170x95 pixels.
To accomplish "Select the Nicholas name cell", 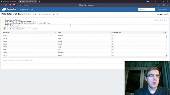I will pos(84,36).
